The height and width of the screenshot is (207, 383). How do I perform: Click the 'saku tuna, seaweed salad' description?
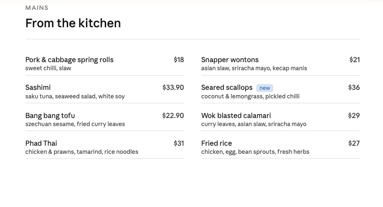click(75, 97)
